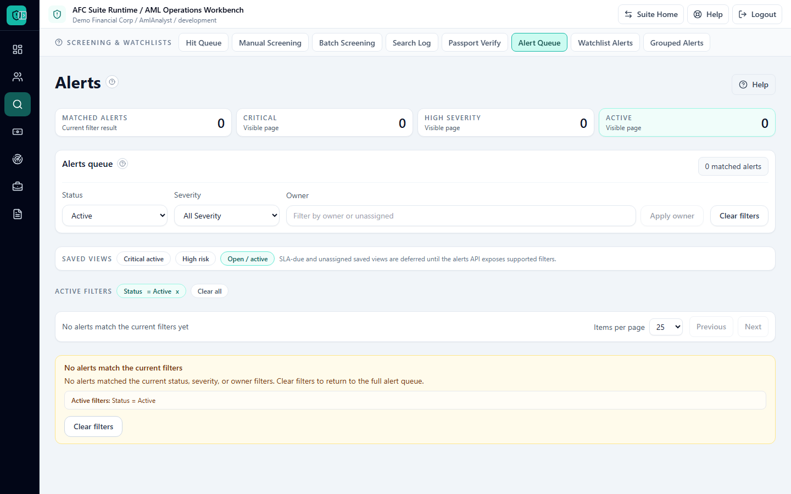Click the Apply owner button
Screen dimensions: 791x494
(x=672, y=216)
